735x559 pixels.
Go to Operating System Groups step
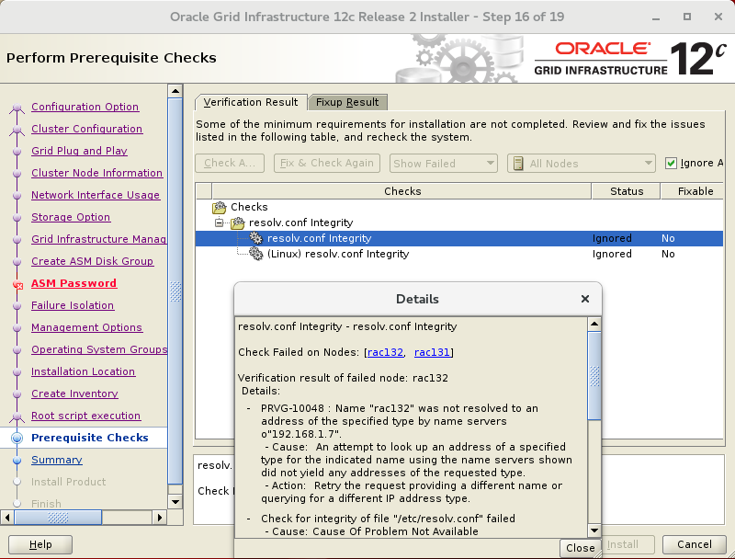tap(99, 349)
